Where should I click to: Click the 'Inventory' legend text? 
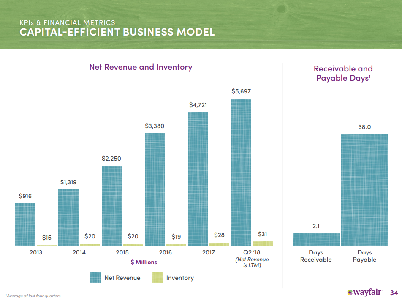coord(180,278)
